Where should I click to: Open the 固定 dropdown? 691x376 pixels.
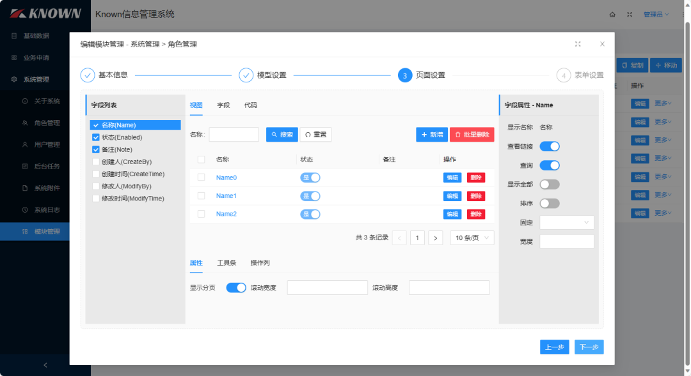tap(567, 222)
